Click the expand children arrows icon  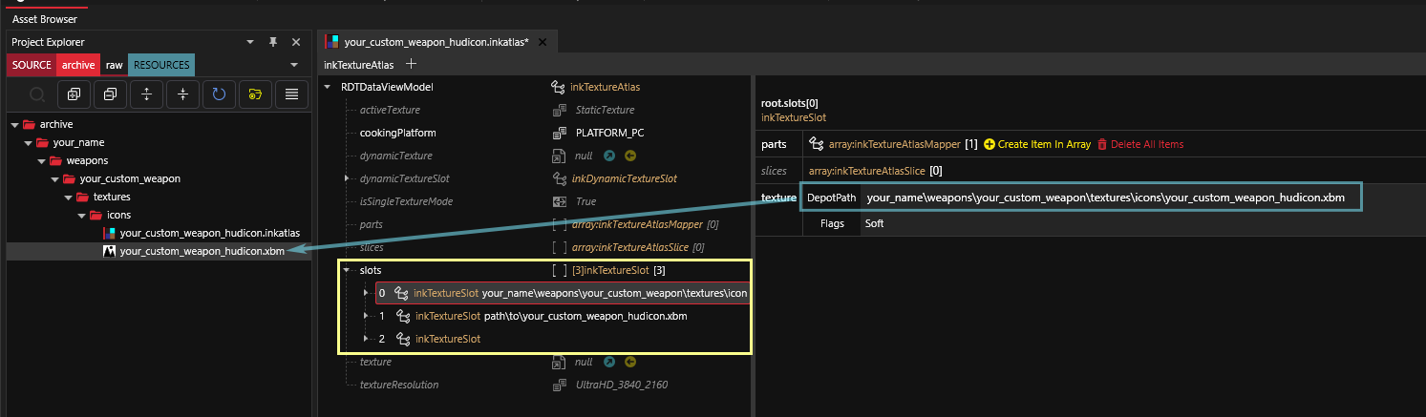click(x=146, y=94)
